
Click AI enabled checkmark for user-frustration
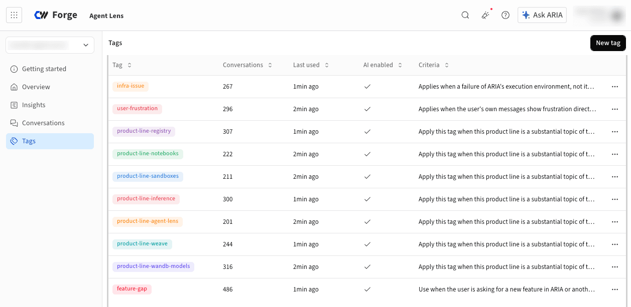pos(367,109)
